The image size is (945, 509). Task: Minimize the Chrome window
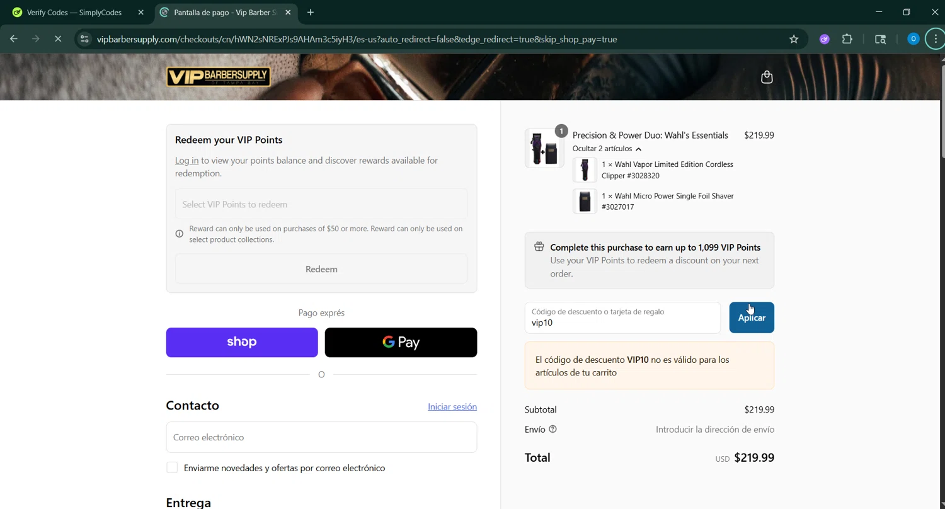879,12
